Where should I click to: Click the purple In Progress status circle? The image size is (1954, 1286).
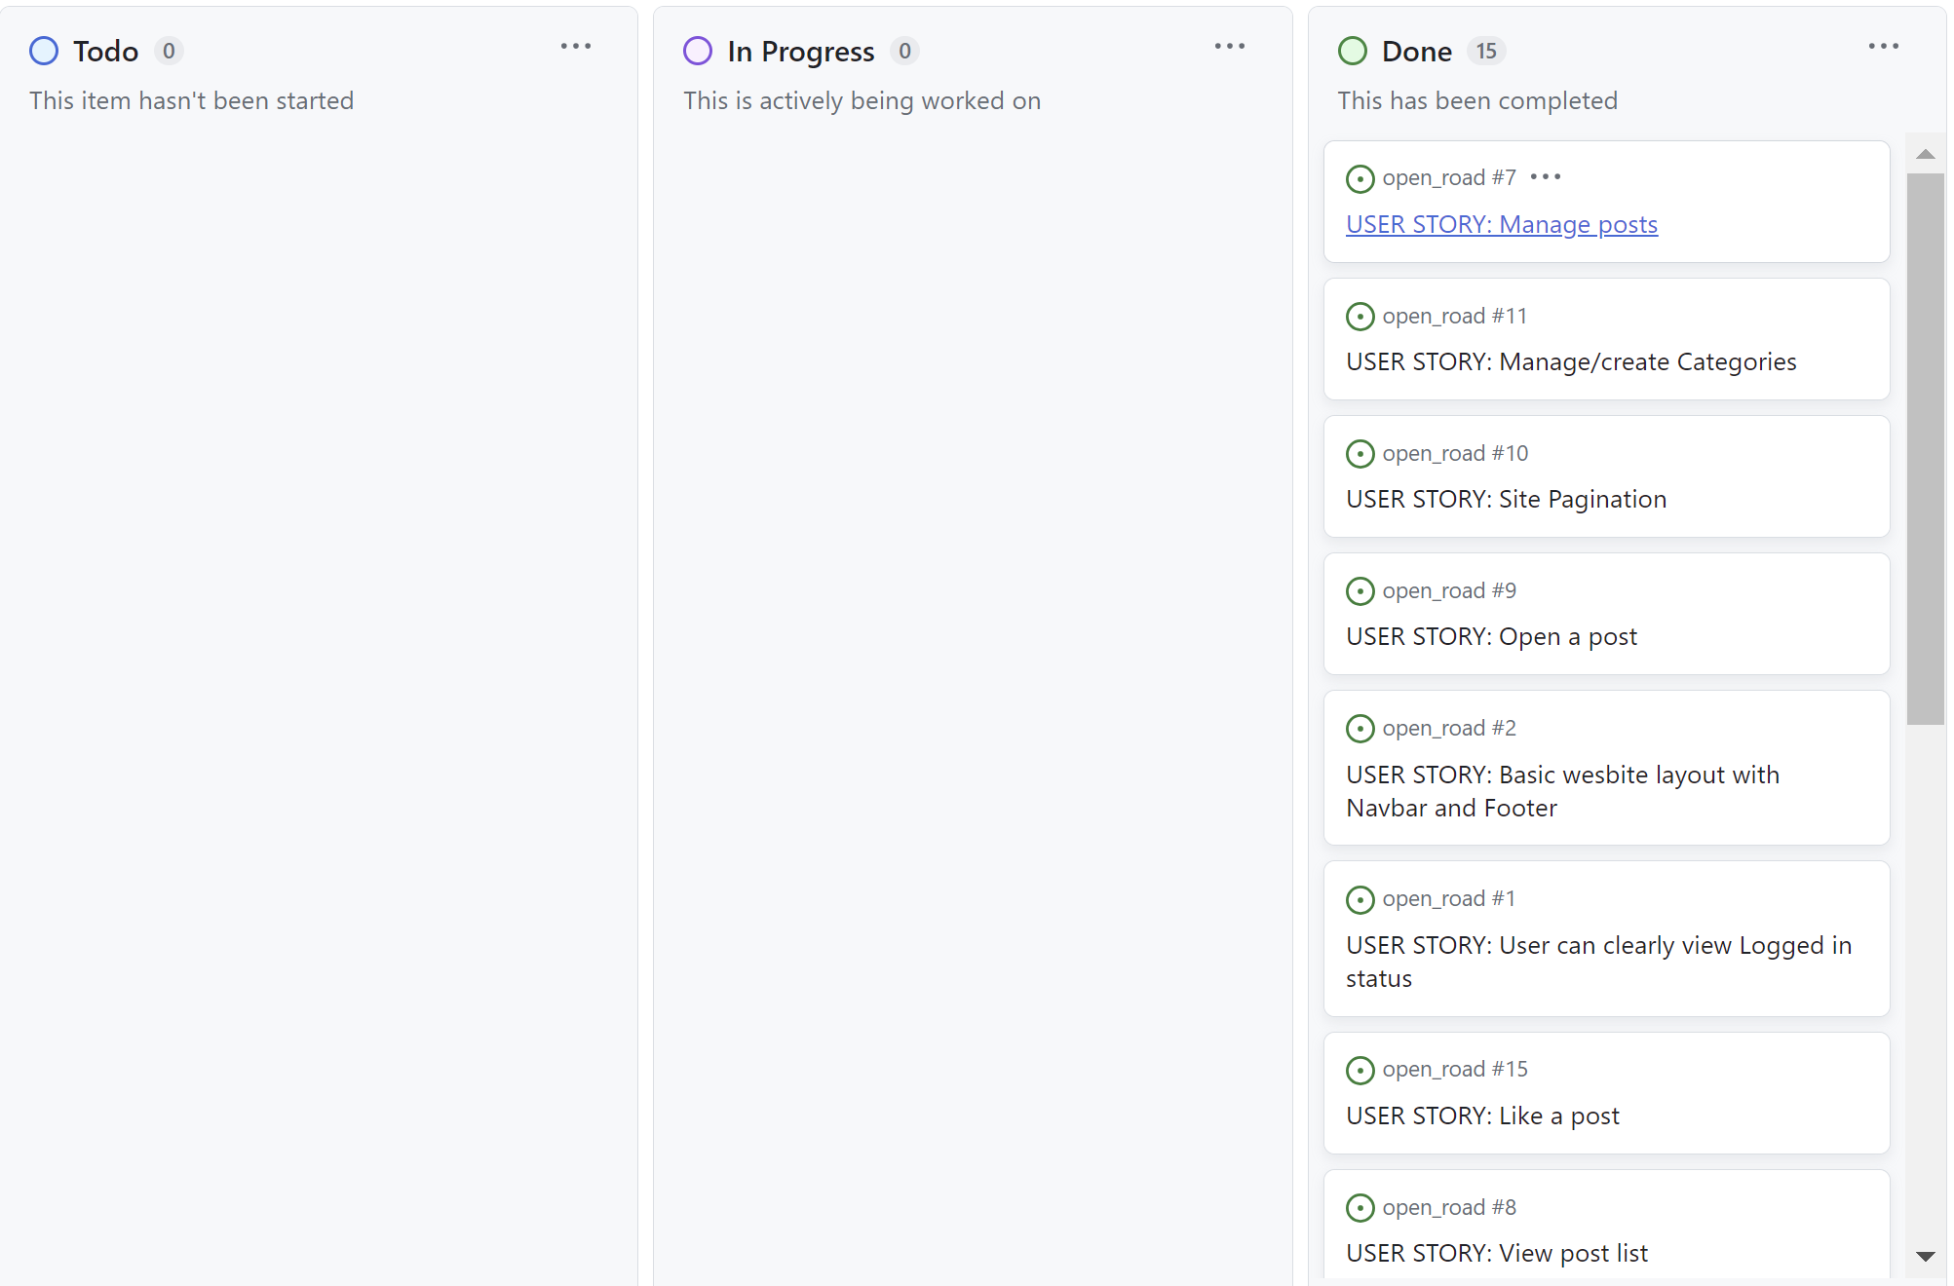tap(698, 50)
